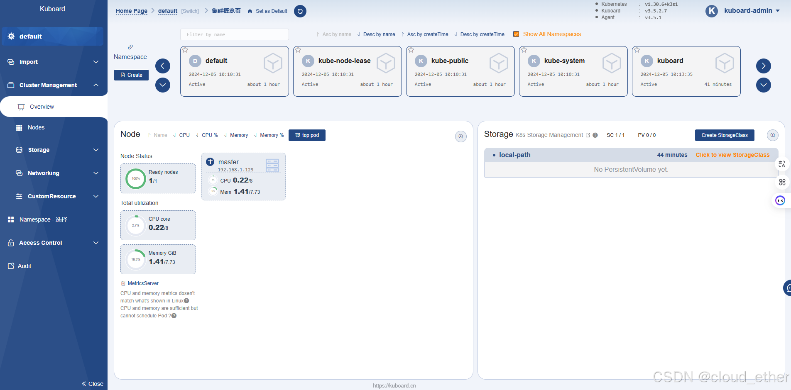Open the kube-system namespace cube icon
The width and height of the screenshot is (791, 390).
pos(612,63)
